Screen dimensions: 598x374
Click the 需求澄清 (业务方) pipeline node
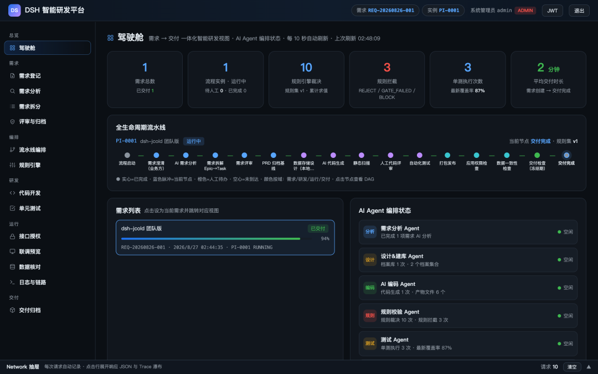coord(156,155)
